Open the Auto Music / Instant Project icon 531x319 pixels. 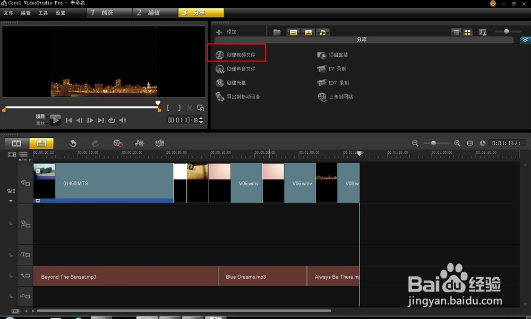coord(160,143)
